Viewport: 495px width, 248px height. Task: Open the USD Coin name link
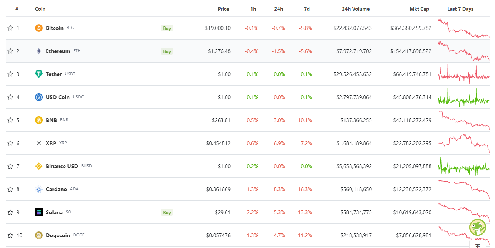(x=58, y=97)
